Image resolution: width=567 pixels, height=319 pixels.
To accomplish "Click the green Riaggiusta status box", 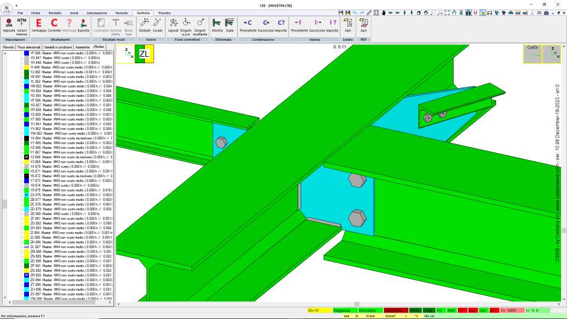I will (345, 310).
